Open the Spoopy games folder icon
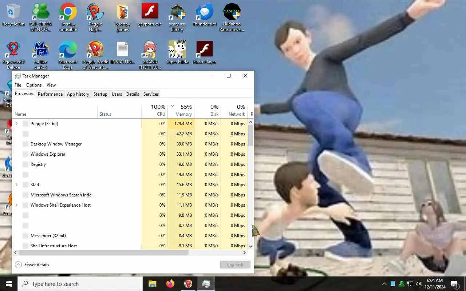Screen dimensions: 466x291 123,17
